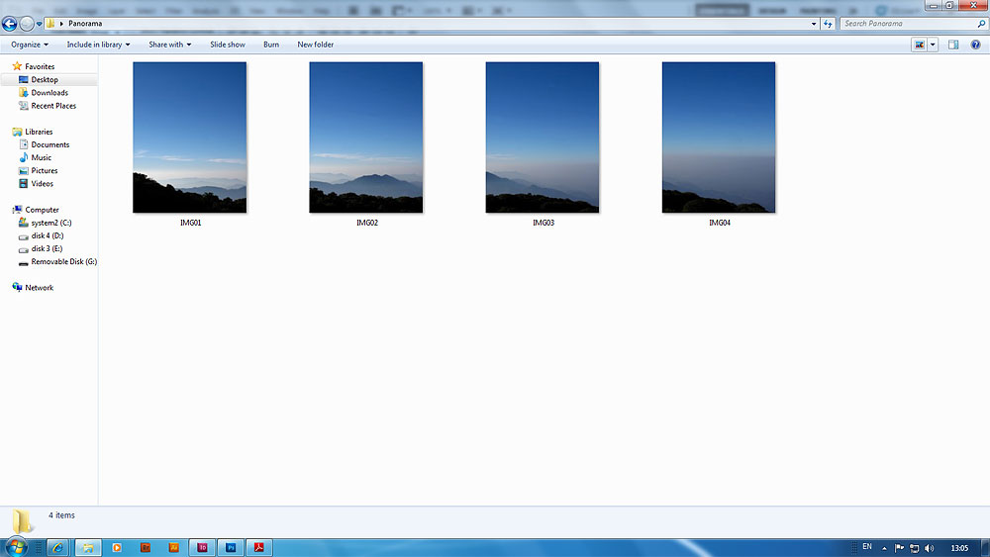
Task: Start the Slide show
Action: click(x=227, y=45)
